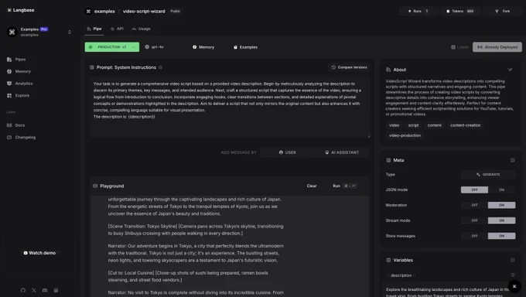Screen dimensions: 526x297
Task: Turn Stream mode ON
Action: coord(502,220)
